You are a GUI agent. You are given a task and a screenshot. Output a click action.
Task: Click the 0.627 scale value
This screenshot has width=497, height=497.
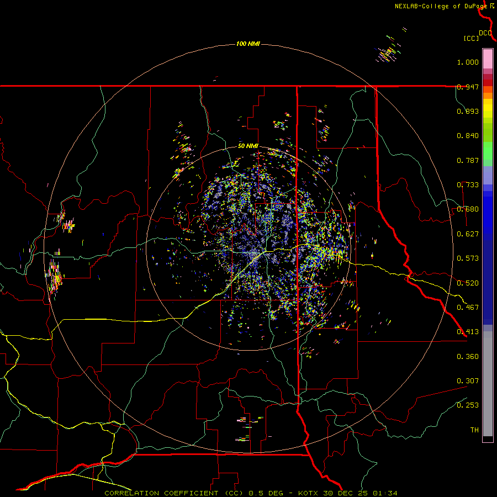point(468,234)
